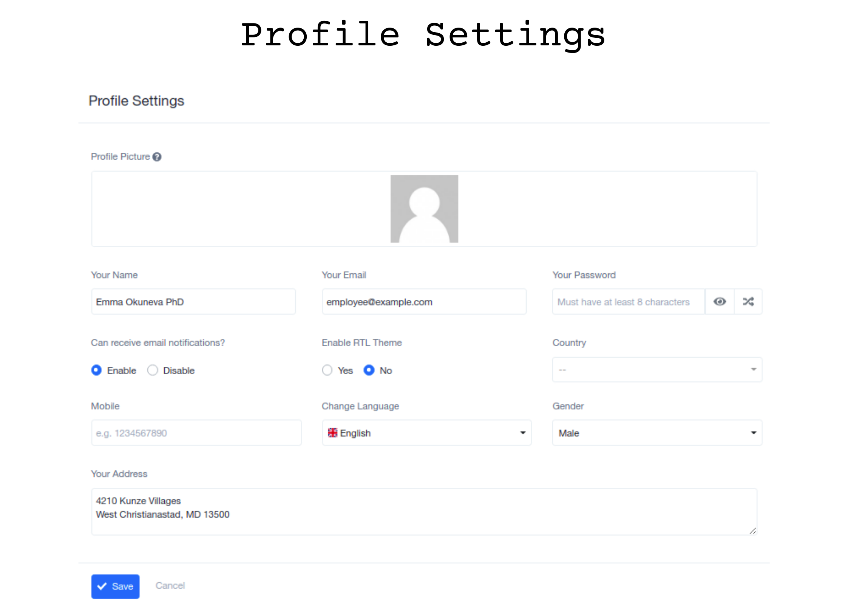Screen dimensions: 848x600
Task: Click the Your Address text area
Action: [x=423, y=511]
